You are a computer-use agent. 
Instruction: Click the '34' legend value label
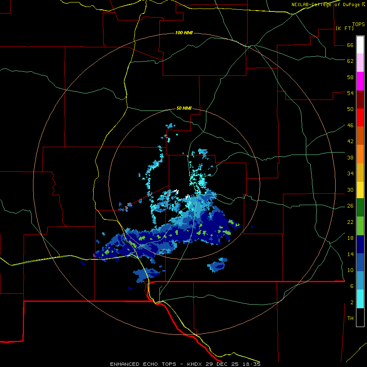[x=350, y=173]
